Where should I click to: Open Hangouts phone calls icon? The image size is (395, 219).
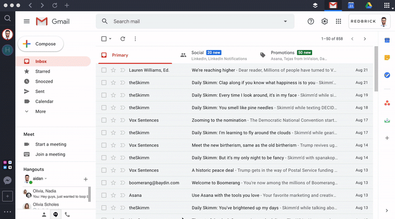(x=67, y=215)
